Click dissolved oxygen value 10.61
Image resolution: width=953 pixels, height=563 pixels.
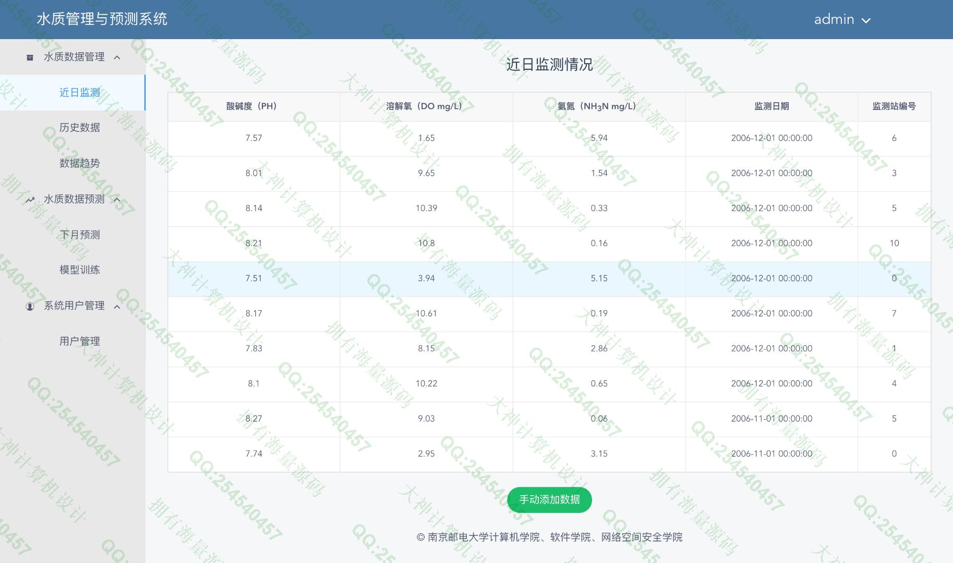pos(426,313)
